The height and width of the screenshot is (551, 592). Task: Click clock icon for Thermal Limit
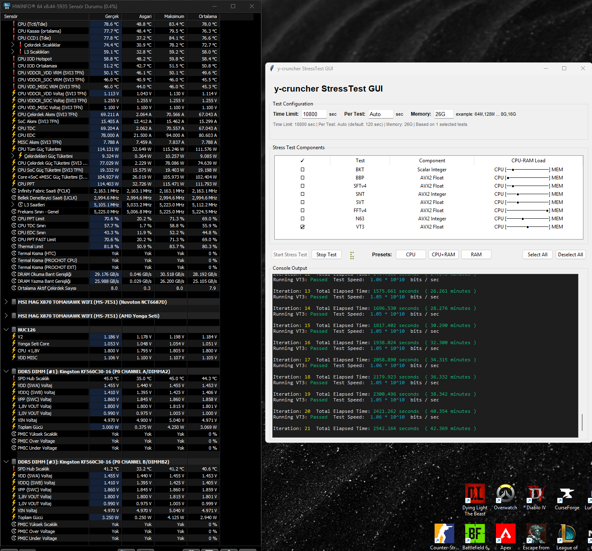point(14,246)
